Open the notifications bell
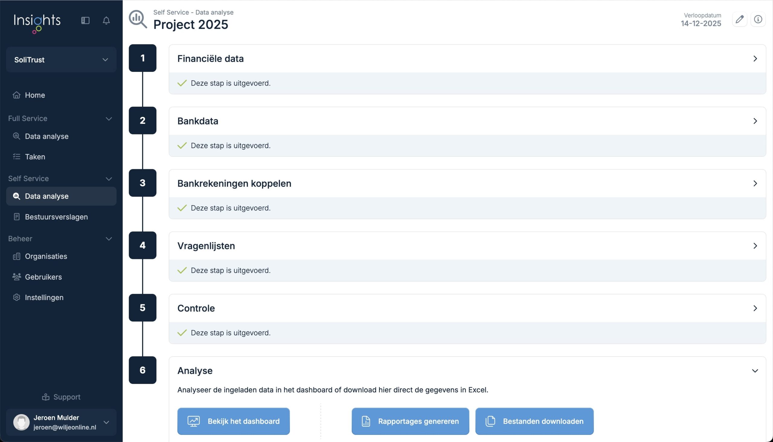The height and width of the screenshot is (442, 773). [x=106, y=20]
